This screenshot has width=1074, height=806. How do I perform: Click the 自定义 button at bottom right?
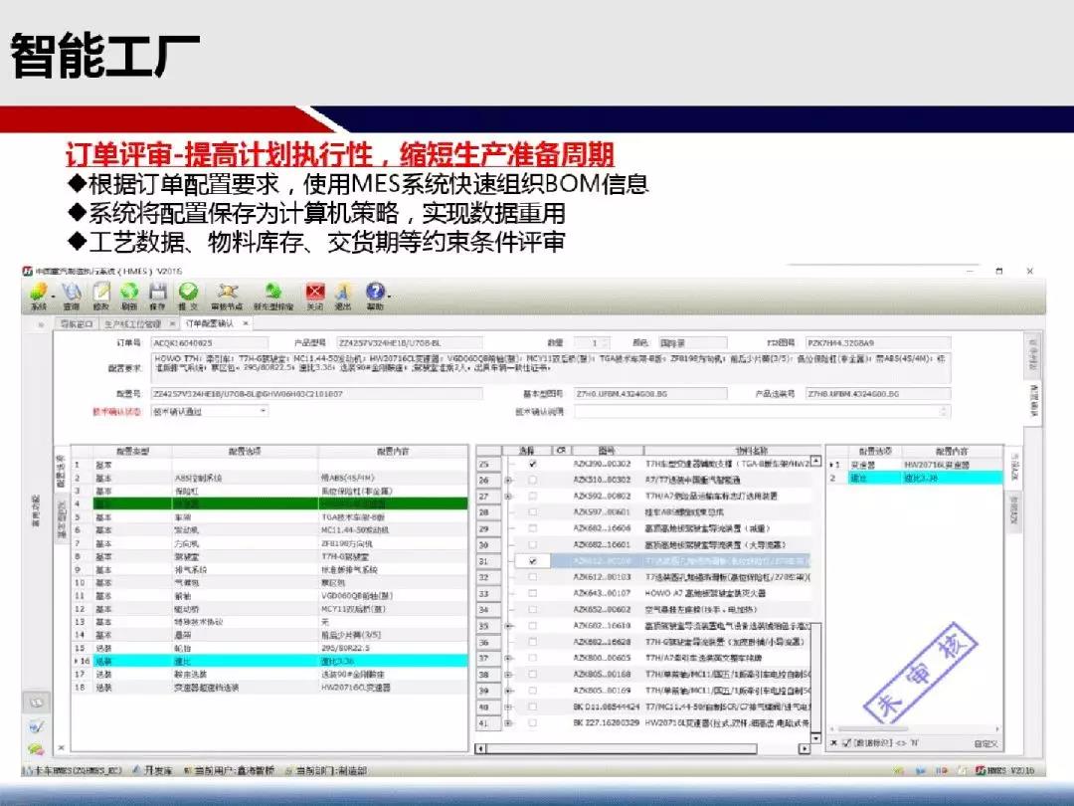pyautogui.click(x=985, y=743)
